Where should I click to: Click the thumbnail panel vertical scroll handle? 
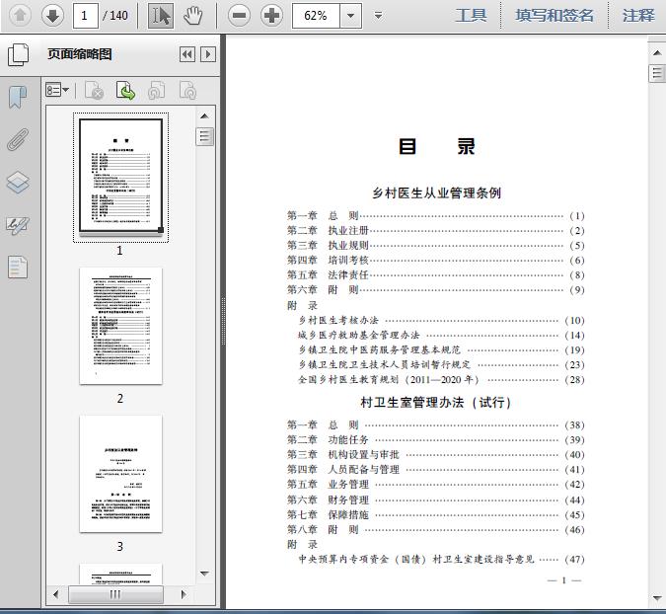[x=204, y=137]
